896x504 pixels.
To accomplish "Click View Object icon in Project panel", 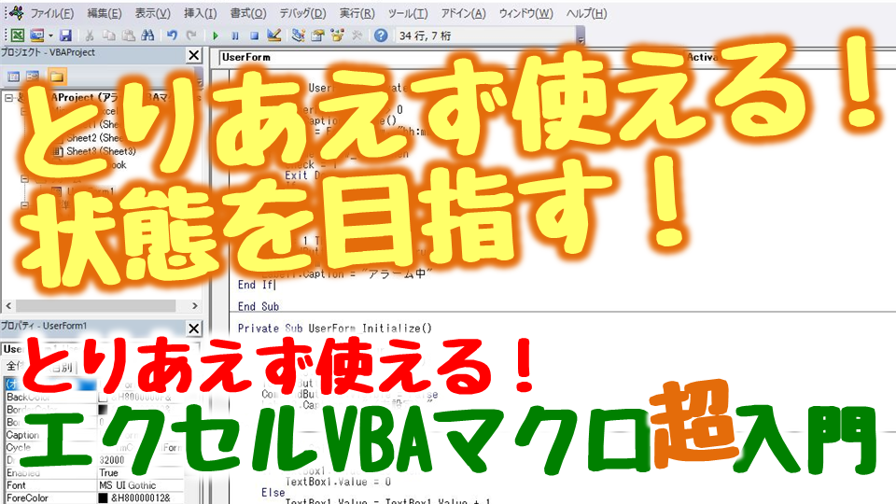I will pyautogui.click(x=34, y=77).
